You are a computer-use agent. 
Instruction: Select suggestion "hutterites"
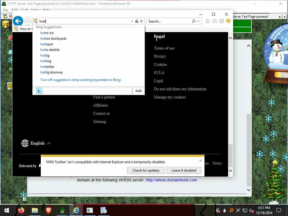pyautogui.click(x=47, y=67)
